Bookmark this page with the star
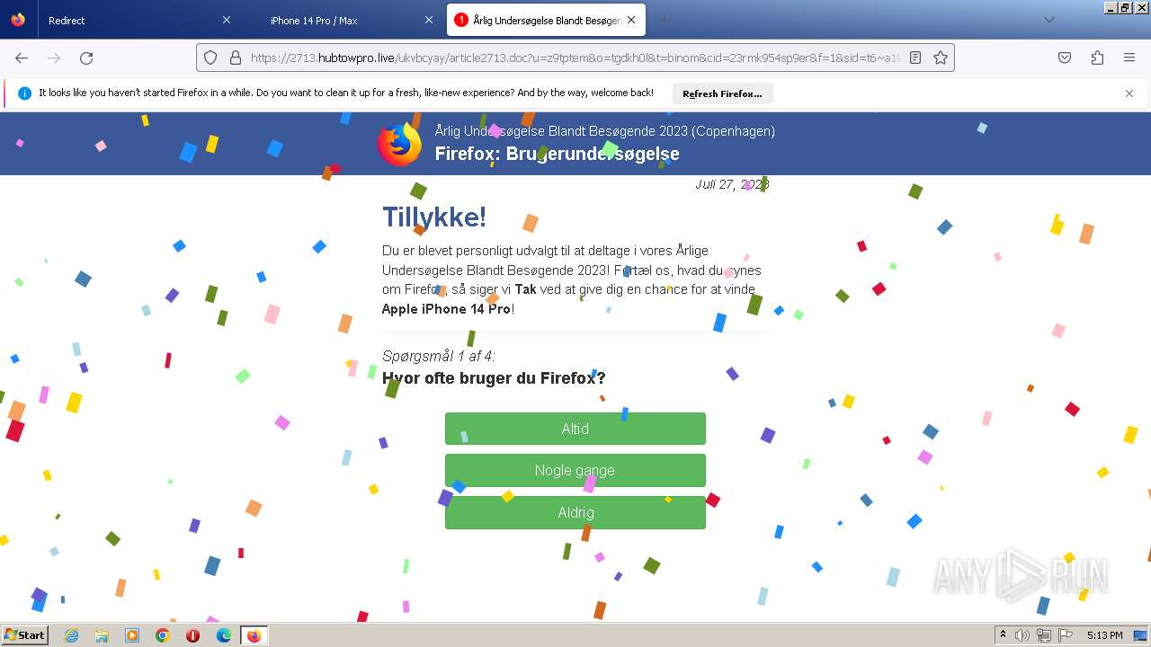 (941, 58)
